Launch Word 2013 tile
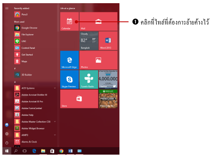 pyautogui.click(x=108, y=41)
